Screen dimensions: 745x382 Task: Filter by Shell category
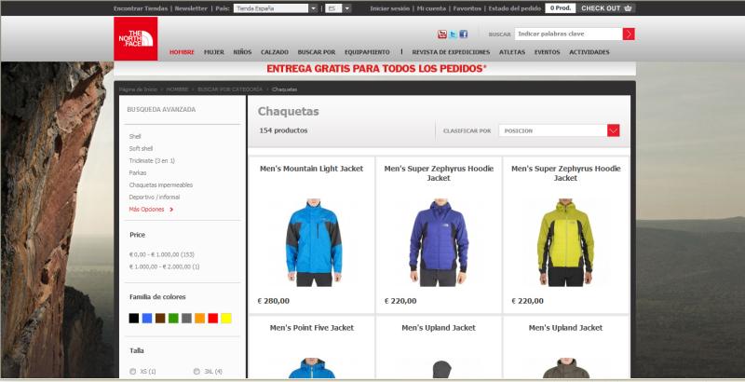pos(135,136)
